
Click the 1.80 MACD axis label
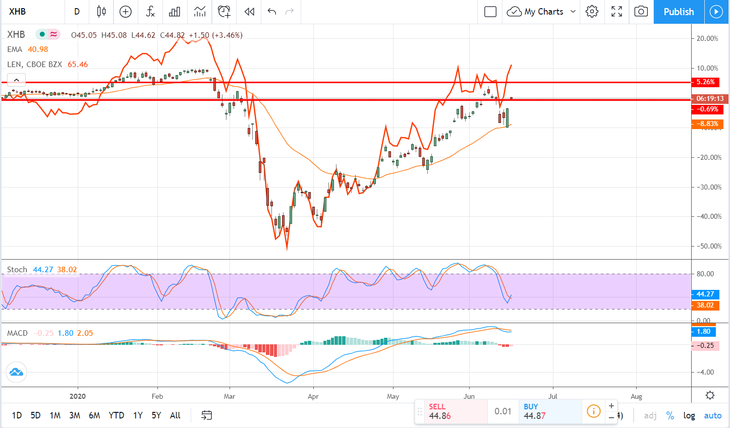[x=703, y=331]
